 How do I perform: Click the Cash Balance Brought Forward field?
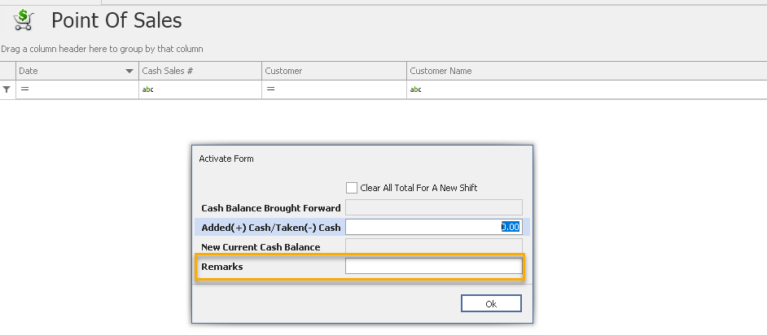coord(434,207)
